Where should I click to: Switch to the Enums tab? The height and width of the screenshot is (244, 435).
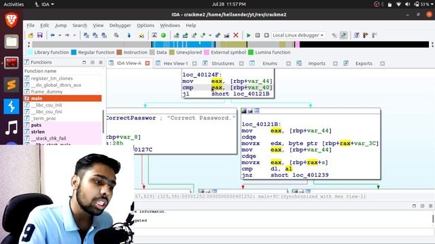click(x=270, y=63)
